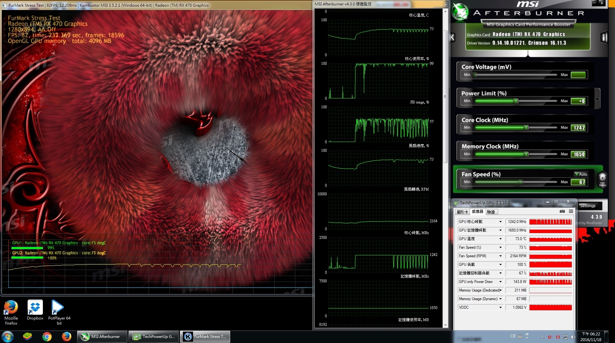Click the User Define fan gear icon
Screen dimensions: 615x343
602,179
